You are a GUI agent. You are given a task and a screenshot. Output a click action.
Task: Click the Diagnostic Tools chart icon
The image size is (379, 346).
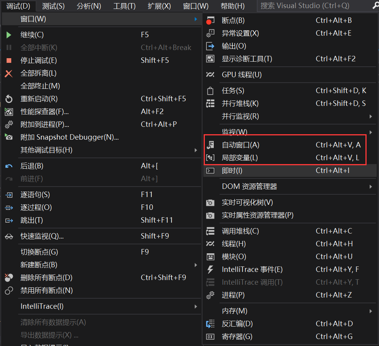pyautogui.click(x=210, y=59)
